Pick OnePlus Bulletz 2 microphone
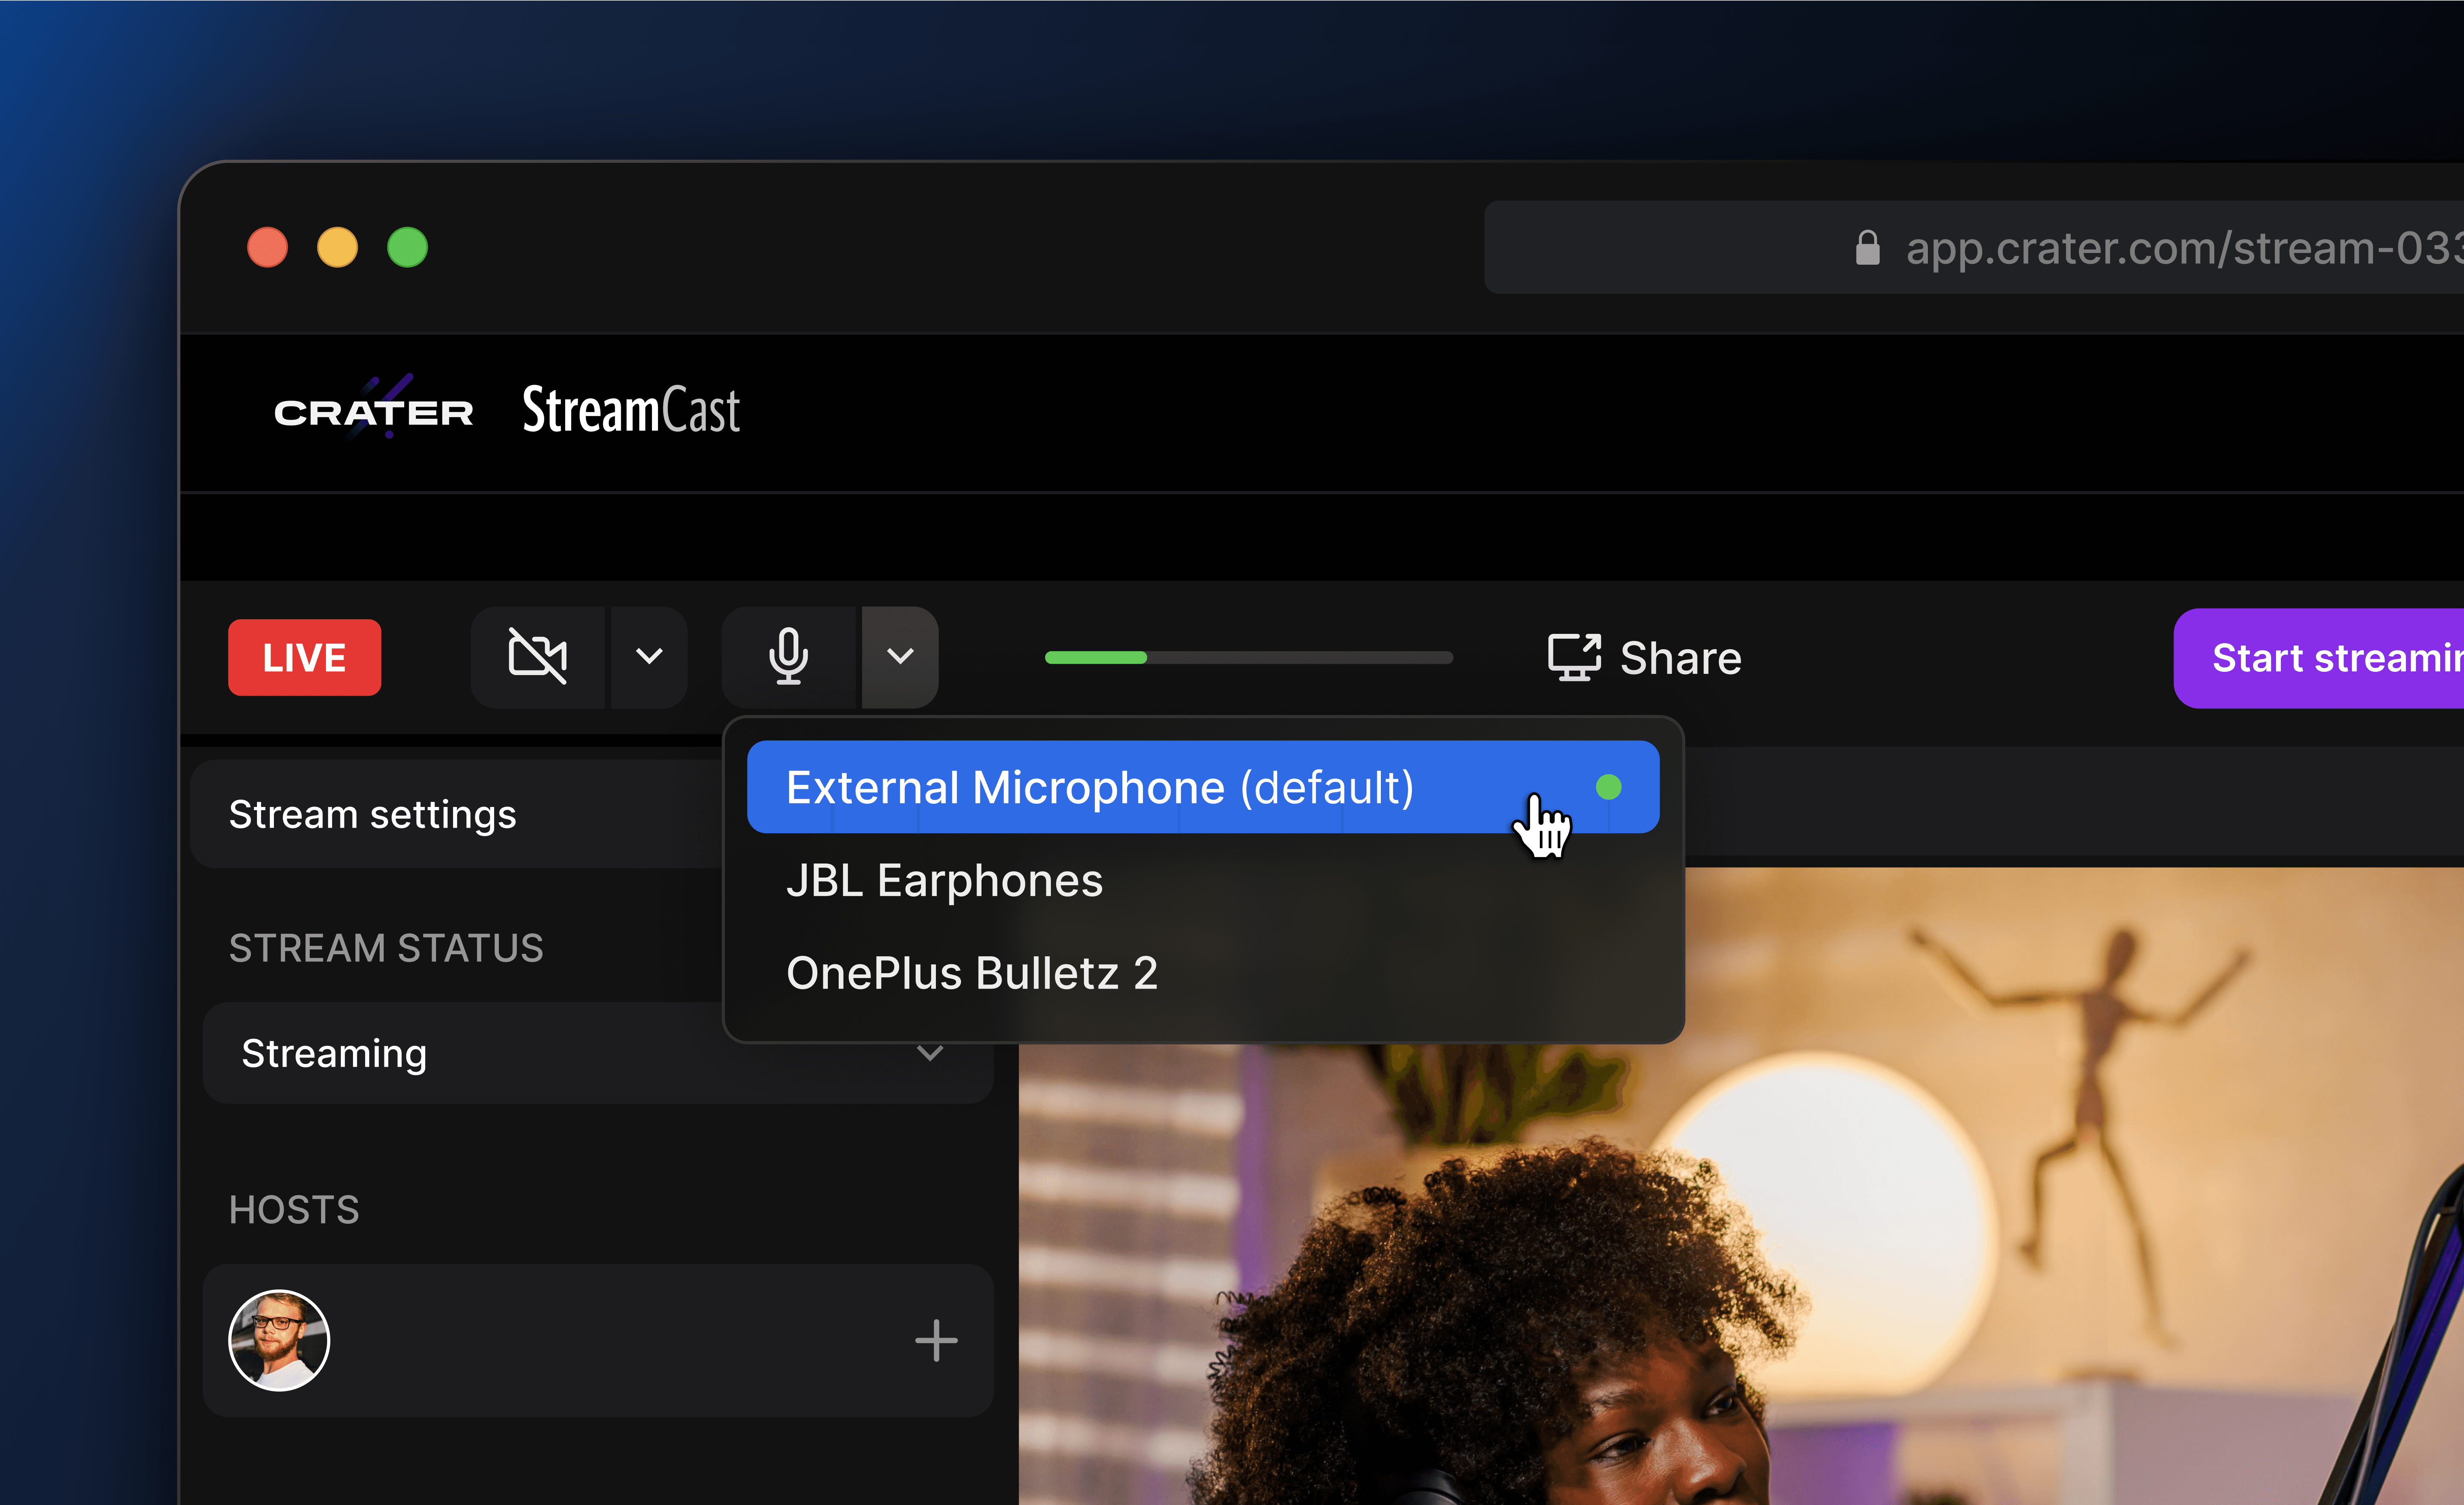 point(971,973)
